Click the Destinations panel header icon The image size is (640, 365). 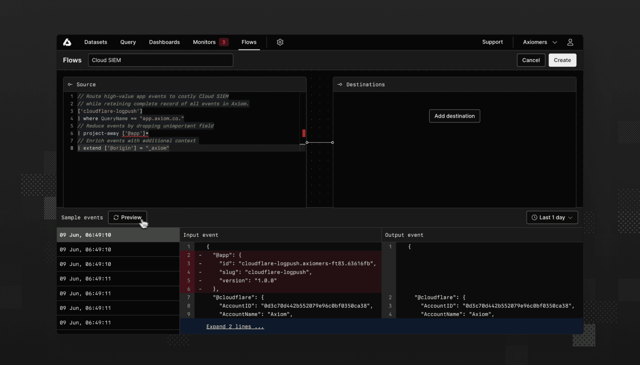point(340,84)
